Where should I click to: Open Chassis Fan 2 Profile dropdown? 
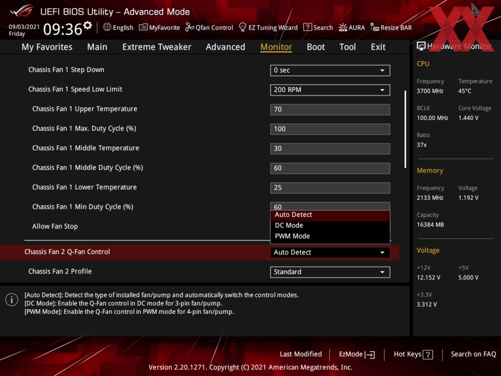pos(330,272)
